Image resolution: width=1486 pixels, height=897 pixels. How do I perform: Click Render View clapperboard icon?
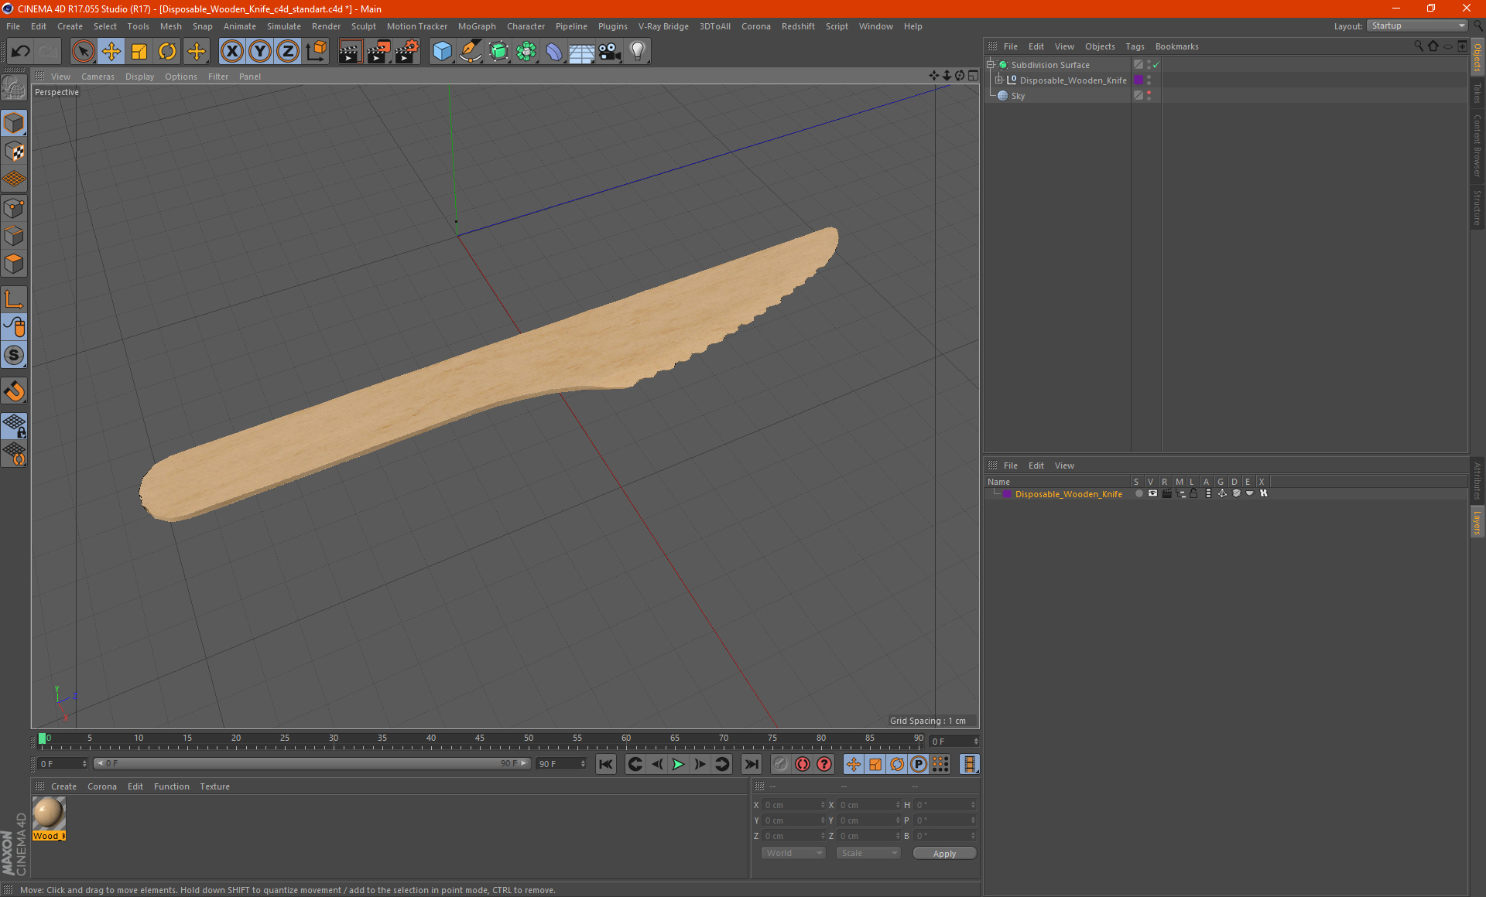[x=350, y=52]
